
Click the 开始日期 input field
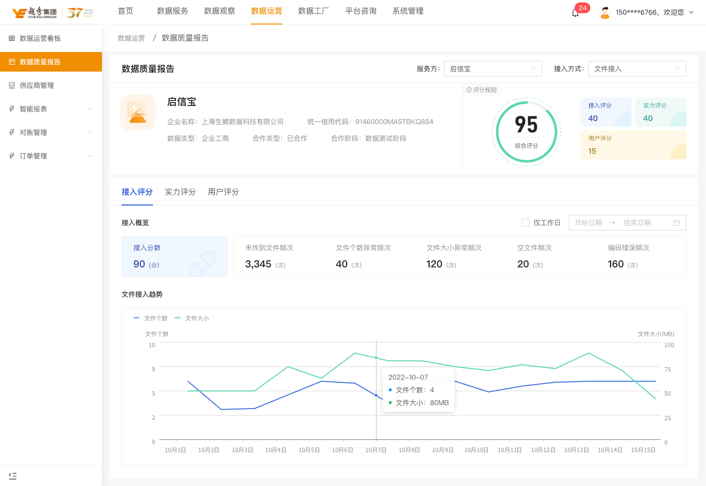point(588,223)
